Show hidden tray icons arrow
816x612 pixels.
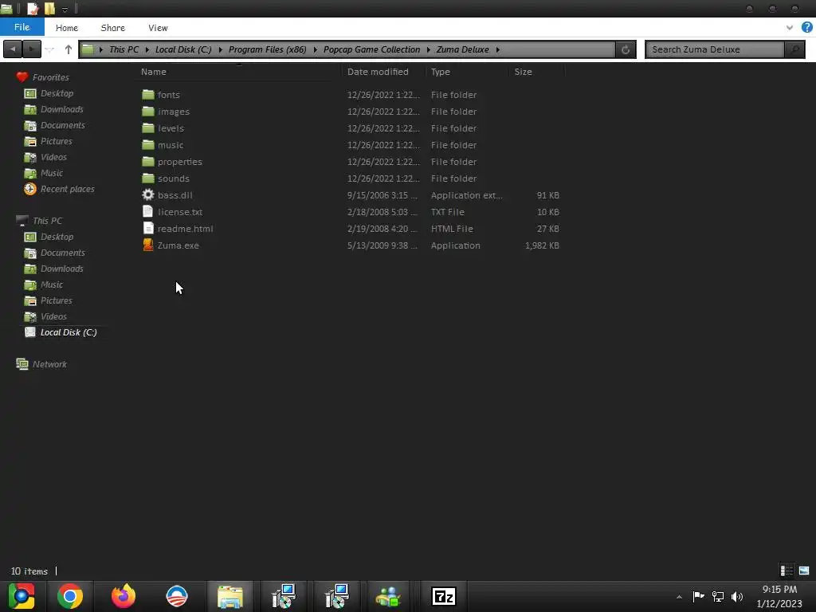[x=679, y=597]
